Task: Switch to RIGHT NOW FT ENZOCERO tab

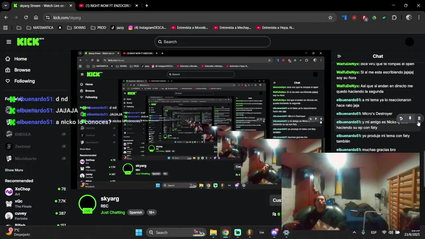Action: click(x=108, y=6)
